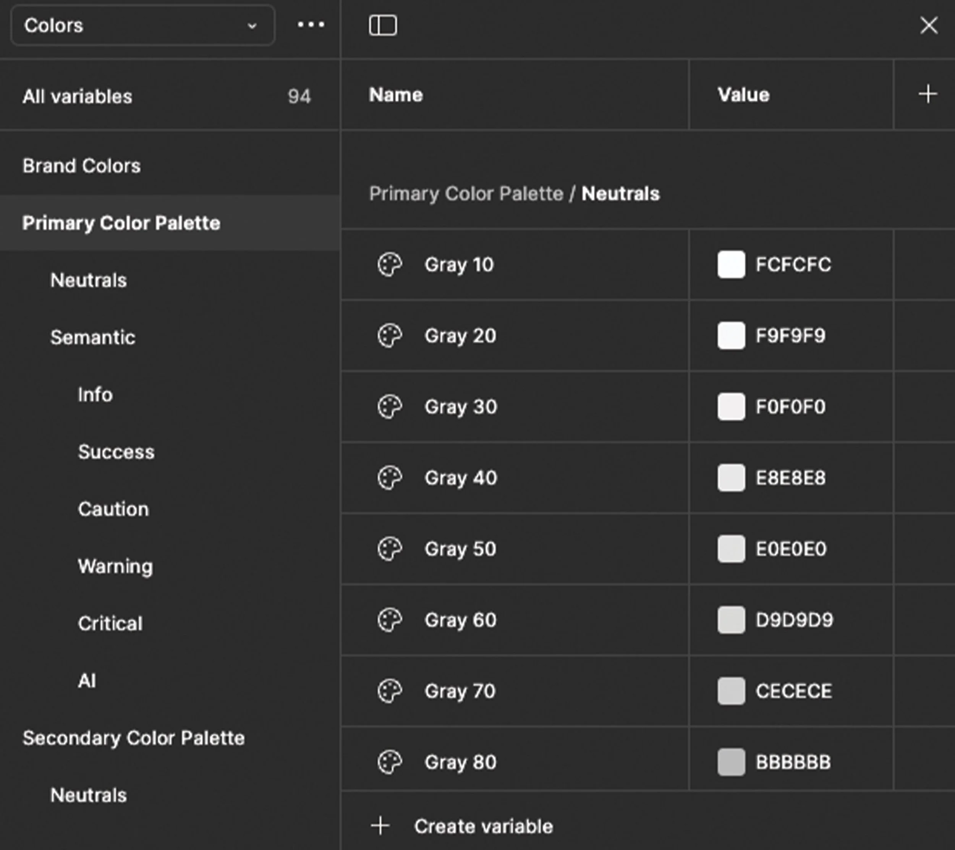Click Create variable button
This screenshot has width=955, height=850.
click(482, 826)
